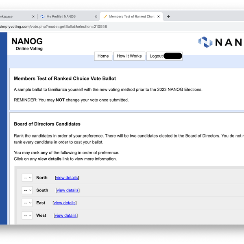Viewport: 244px width, 244px height.
Task: Click the candidate name East
Action: [41, 203]
